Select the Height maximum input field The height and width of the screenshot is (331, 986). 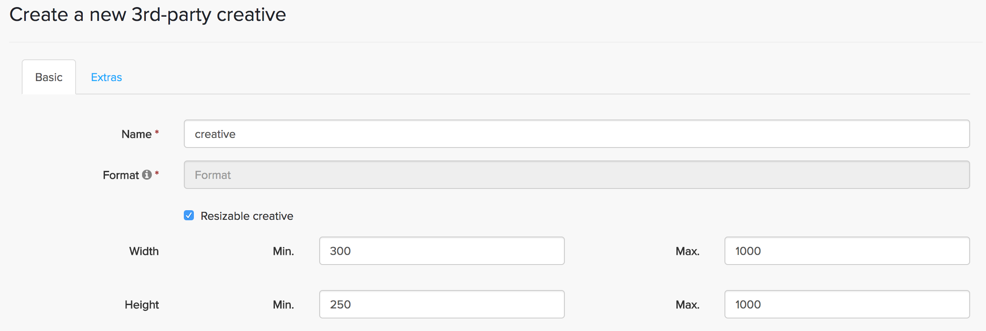847,304
